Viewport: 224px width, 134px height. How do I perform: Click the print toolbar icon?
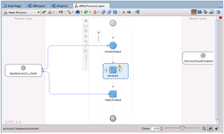[x=123, y=12]
